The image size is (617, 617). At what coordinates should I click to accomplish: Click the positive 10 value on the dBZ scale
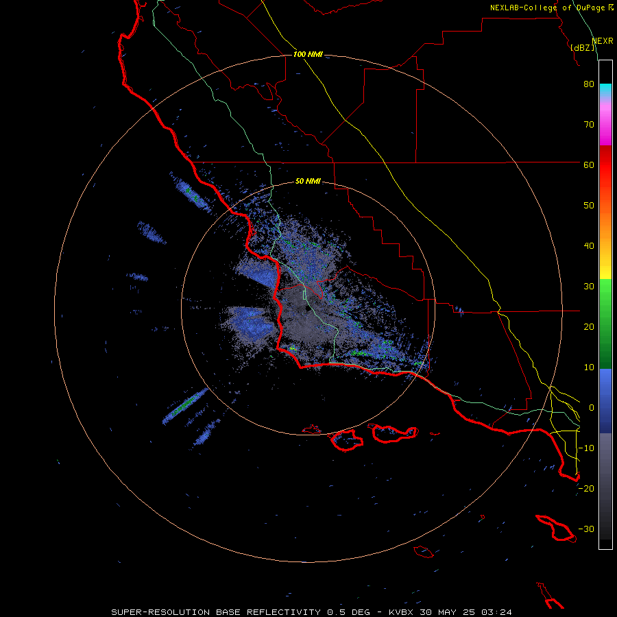(589, 367)
